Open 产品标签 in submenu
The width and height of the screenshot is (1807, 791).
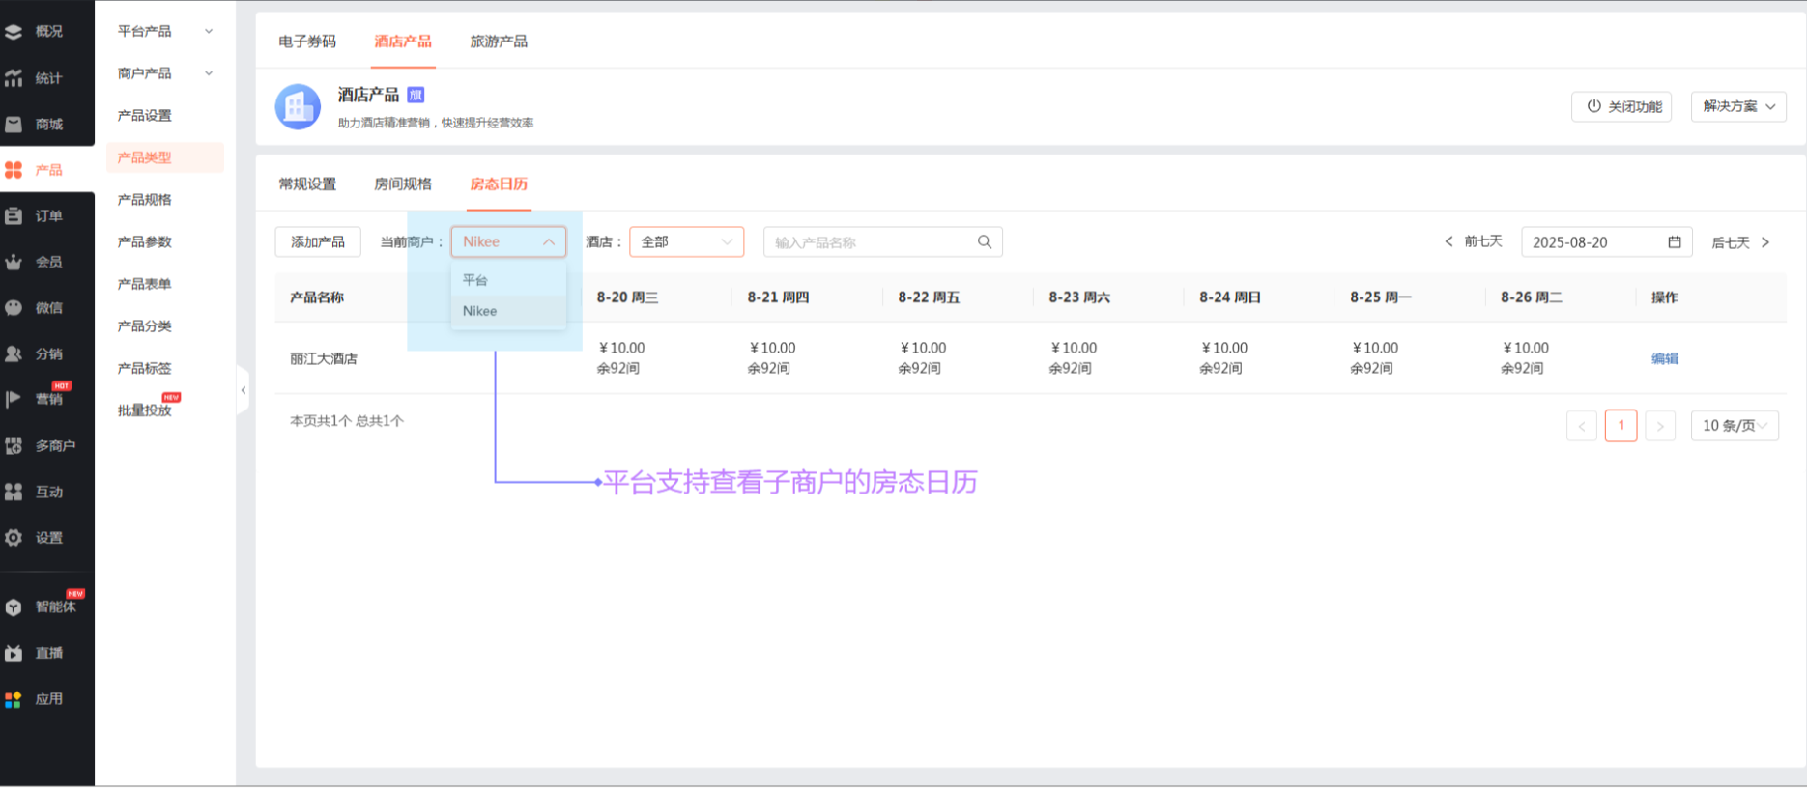pyautogui.click(x=145, y=369)
